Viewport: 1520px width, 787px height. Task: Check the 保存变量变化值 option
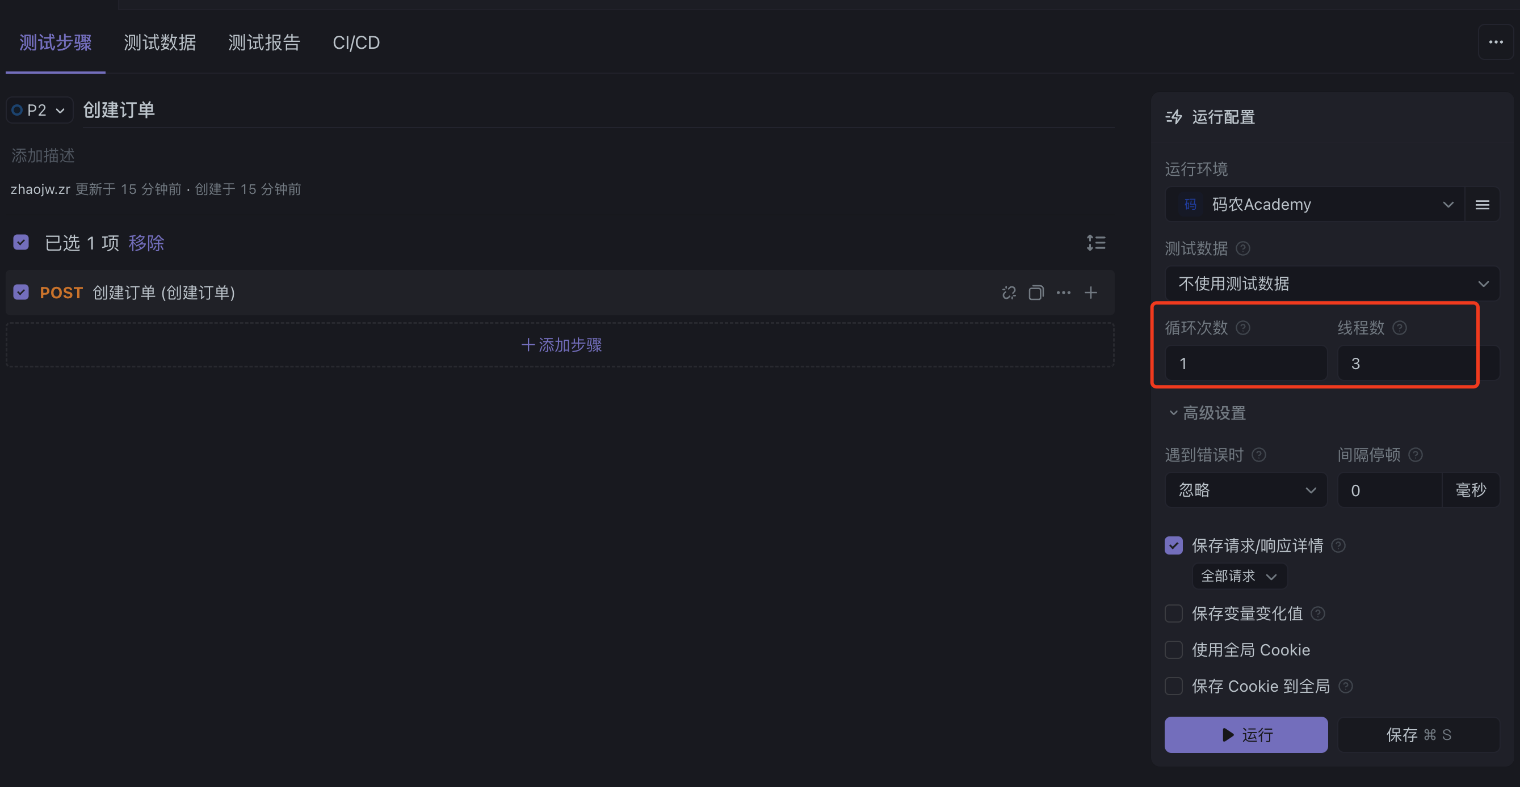click(x=1174, y=613)
